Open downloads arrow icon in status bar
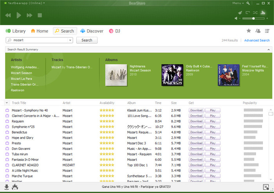This screenshot has width=274, height=193. [x=7, y=187]
